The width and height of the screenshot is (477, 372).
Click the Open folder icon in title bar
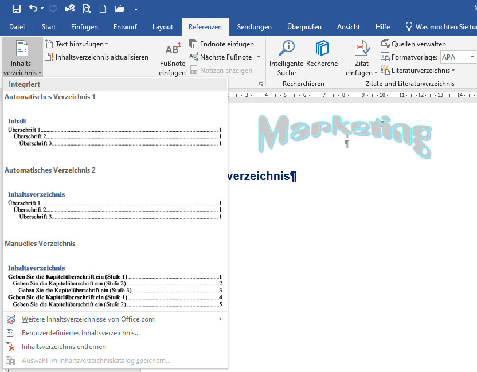[x=119, y=9]
